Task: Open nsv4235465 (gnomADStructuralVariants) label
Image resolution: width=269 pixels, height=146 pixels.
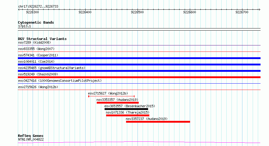Action: tap(52, 68)
